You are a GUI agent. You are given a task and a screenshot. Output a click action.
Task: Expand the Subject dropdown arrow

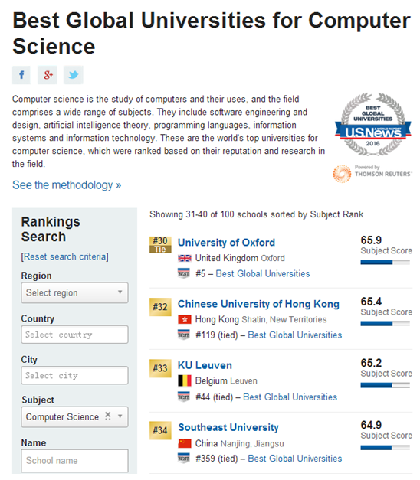pos(120,416)
